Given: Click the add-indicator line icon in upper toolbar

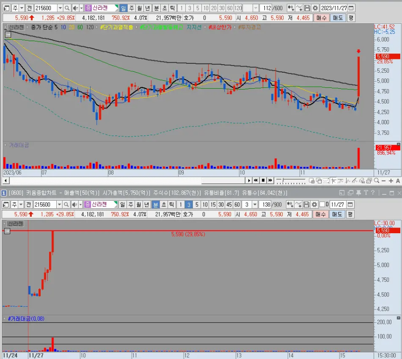Looking at the screenshot, I should click(299, 8).
